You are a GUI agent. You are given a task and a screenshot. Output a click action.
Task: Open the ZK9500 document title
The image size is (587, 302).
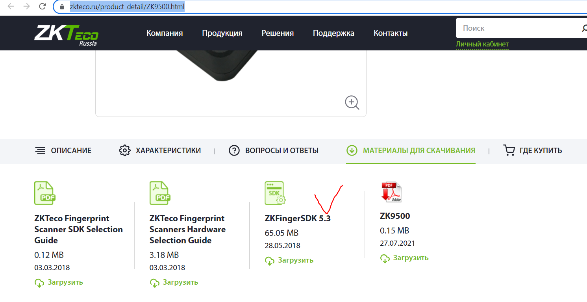pos(395,216)
